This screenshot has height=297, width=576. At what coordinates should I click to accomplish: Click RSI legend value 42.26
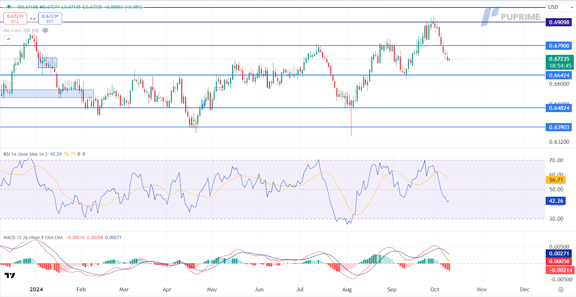pos(56,154)
